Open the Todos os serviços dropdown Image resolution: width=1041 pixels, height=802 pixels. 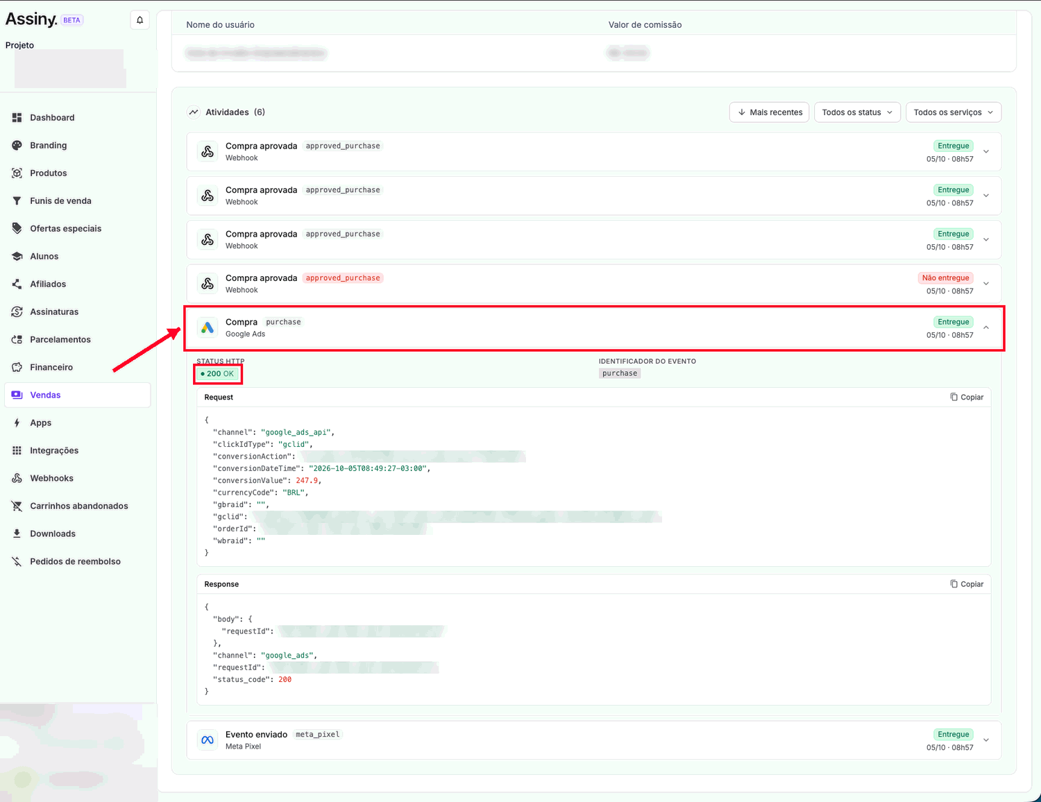coord(954,112)
